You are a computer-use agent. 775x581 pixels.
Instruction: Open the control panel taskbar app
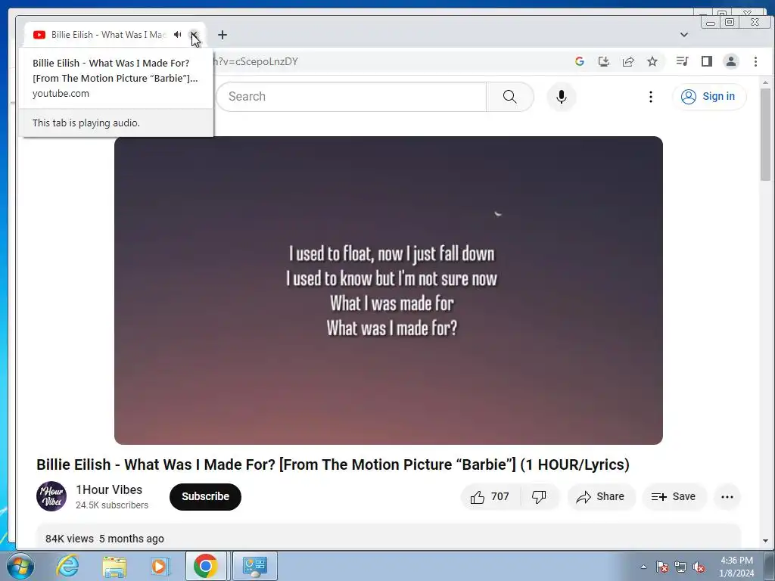click(254, 566)
